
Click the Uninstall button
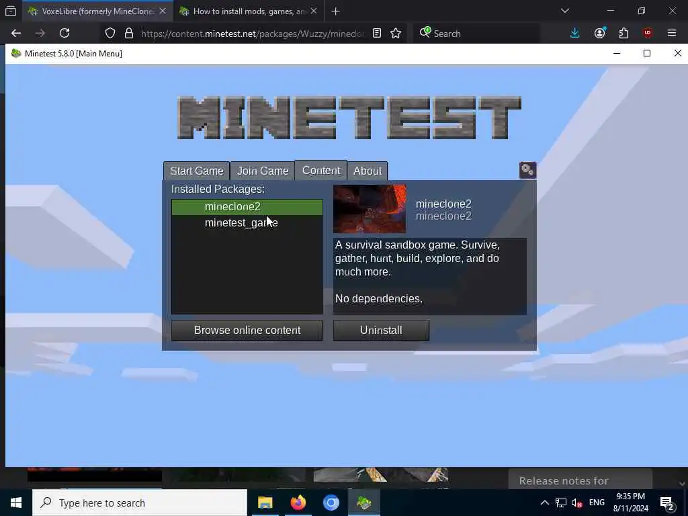381,330
